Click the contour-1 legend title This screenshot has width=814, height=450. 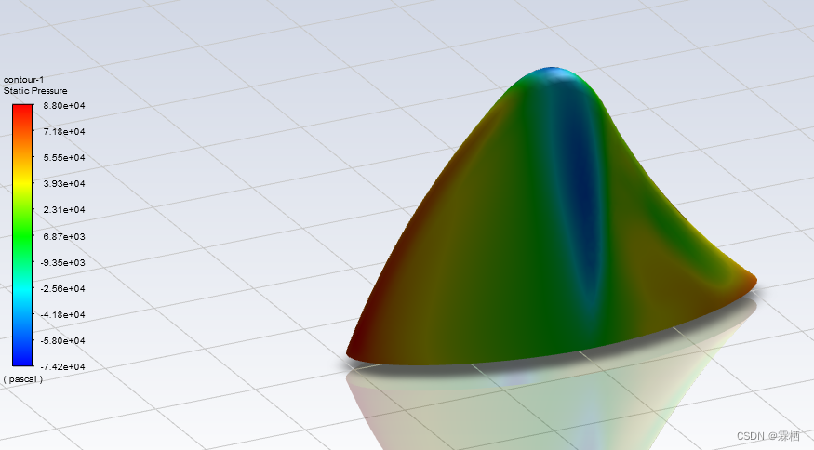[23, 80]
